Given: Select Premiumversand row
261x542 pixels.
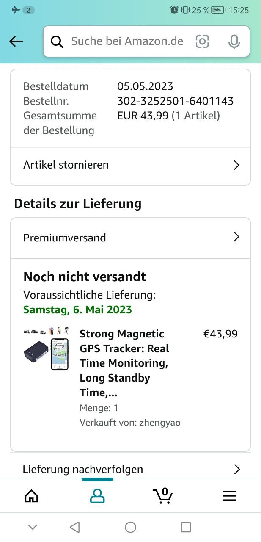Looking at the screenshot, I should pos(65,238).
